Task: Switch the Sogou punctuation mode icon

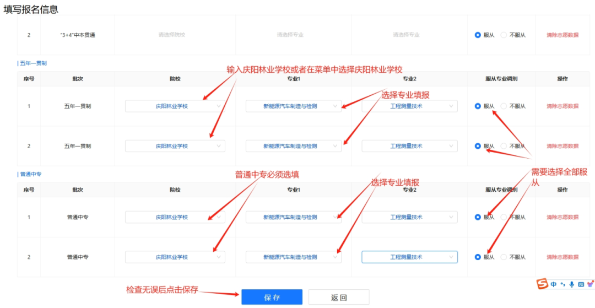Action: click(x=562, y=284)
